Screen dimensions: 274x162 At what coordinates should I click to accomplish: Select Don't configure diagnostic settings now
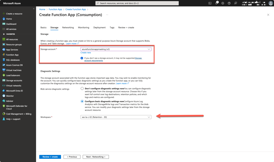point(82,89)
